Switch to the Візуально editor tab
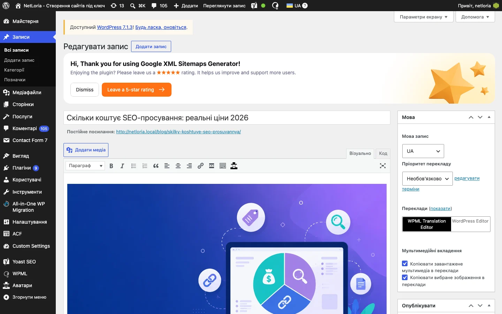Viewport: 502px width, 314px height. (360, 154)
